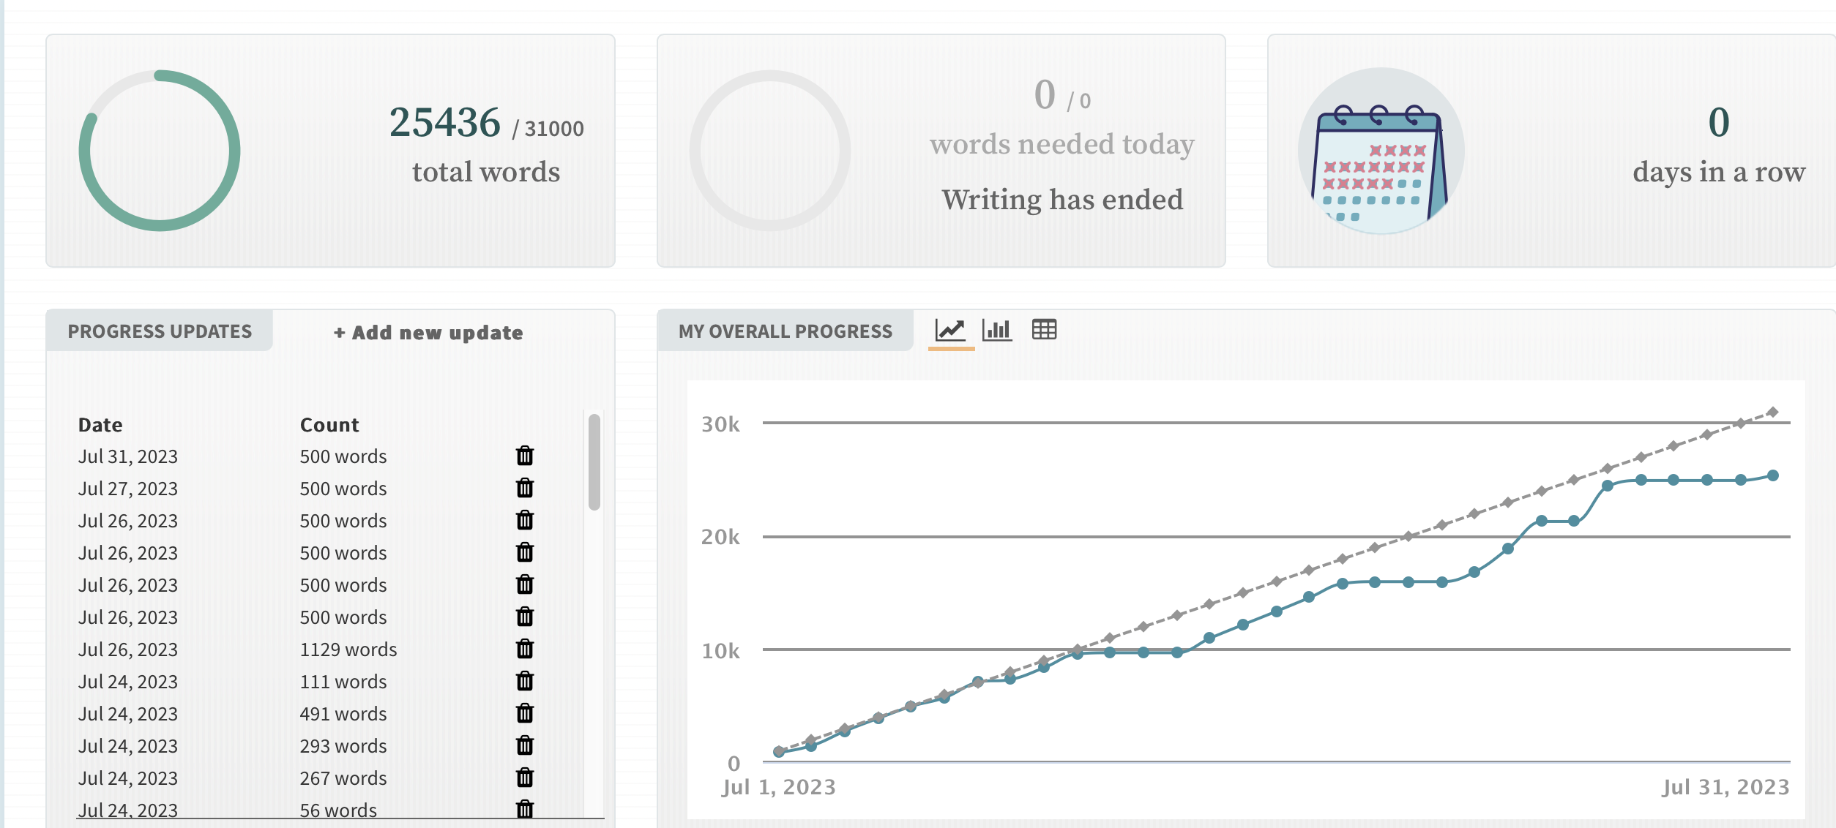Delete the 293 words update
This screenshot has height=828, width=1836.
point(525,745)
